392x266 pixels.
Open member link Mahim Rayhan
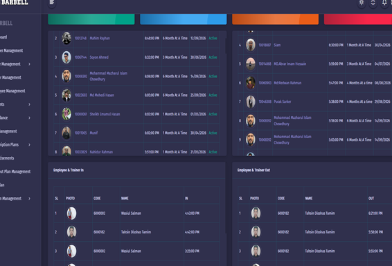[100, 38]
